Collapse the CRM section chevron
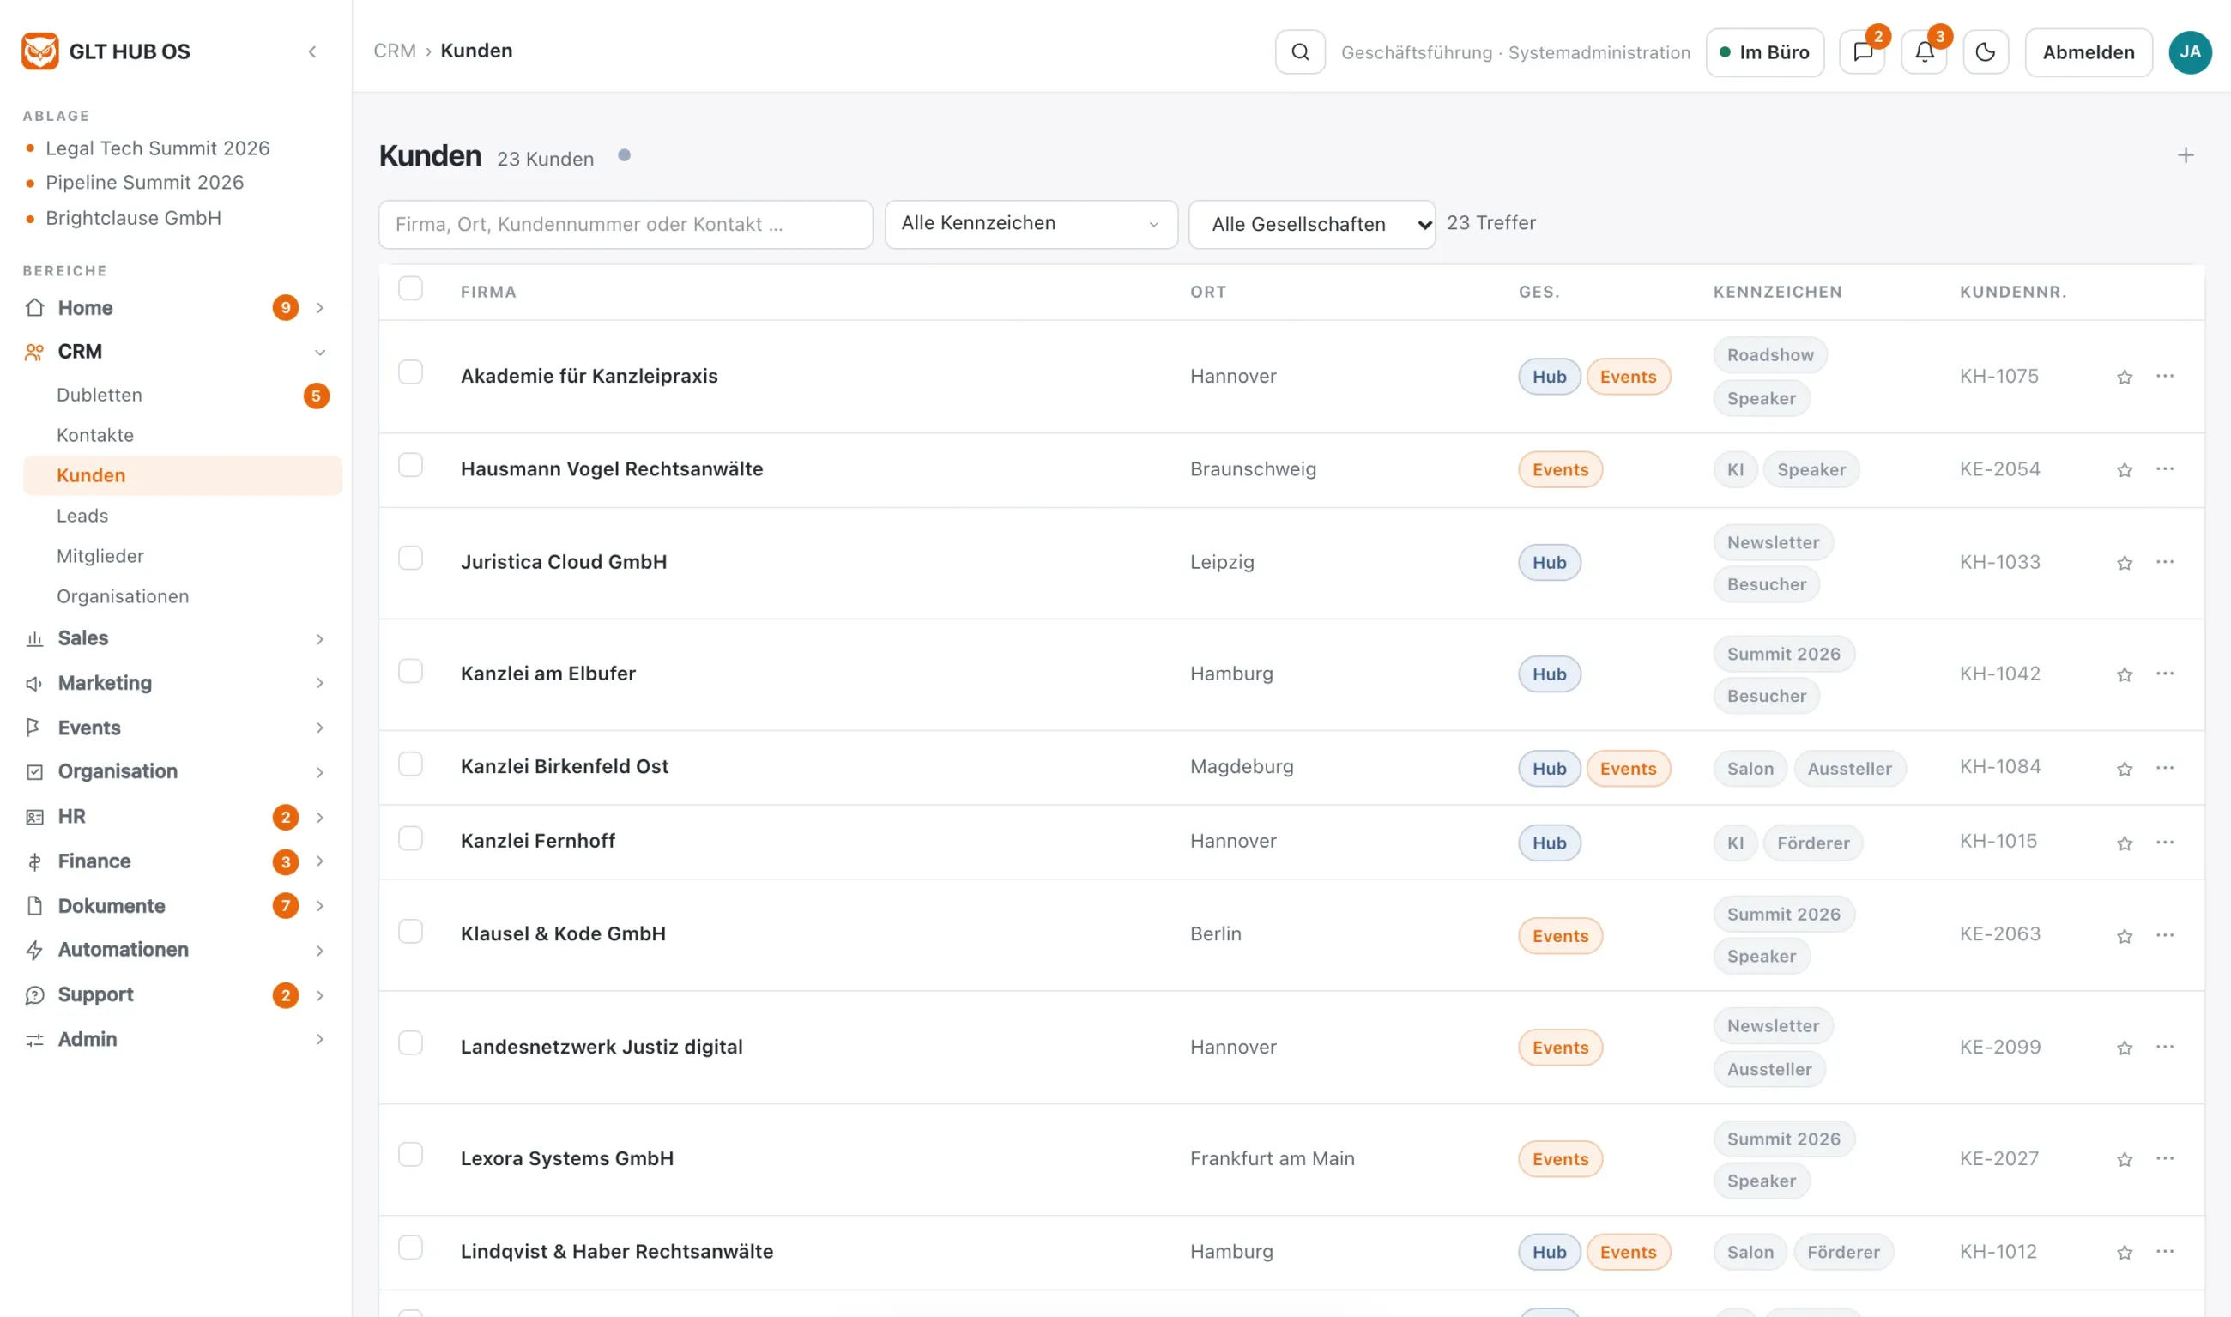Image resolution: width=2231 pixels, height=1317 pixels. [319, 353]
